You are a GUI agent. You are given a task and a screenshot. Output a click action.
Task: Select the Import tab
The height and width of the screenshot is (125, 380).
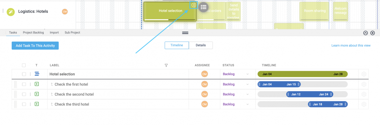[54, 32]
